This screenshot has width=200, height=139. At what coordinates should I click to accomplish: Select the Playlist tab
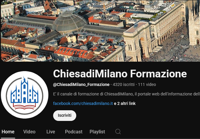pos(97,132)
